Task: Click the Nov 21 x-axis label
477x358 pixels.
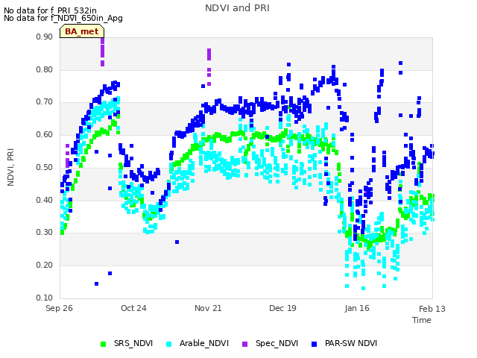Action: tap(208, 308)
